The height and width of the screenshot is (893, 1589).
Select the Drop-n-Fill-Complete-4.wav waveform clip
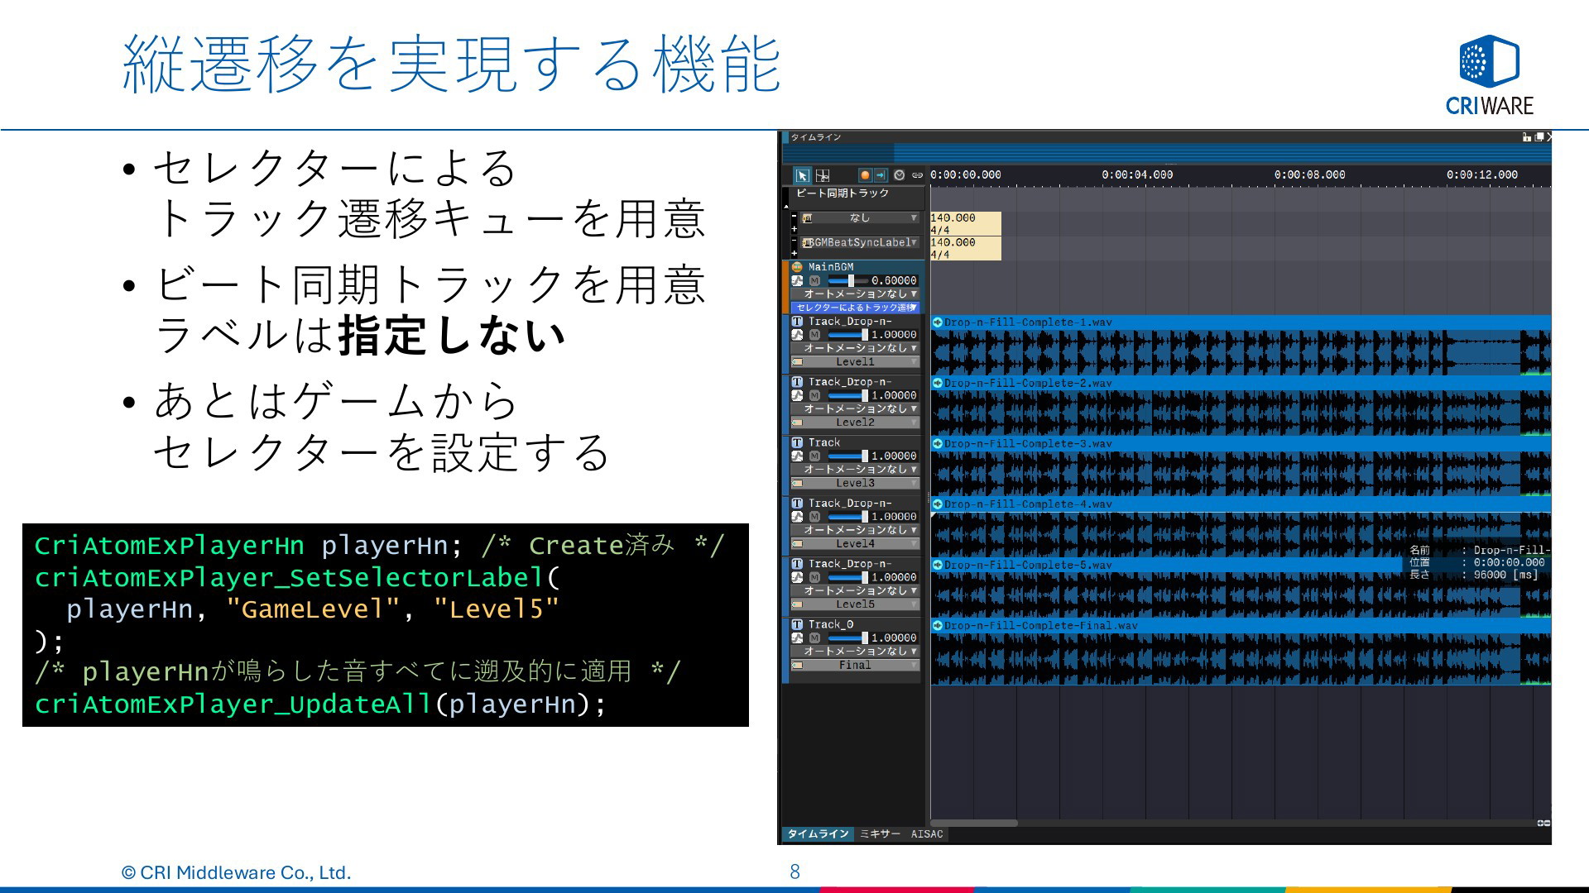pos(1241,527)
